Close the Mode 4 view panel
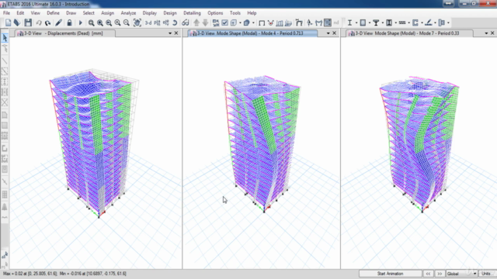The width and height of the screenshot is (497, 279). click(x=334, y=33)
